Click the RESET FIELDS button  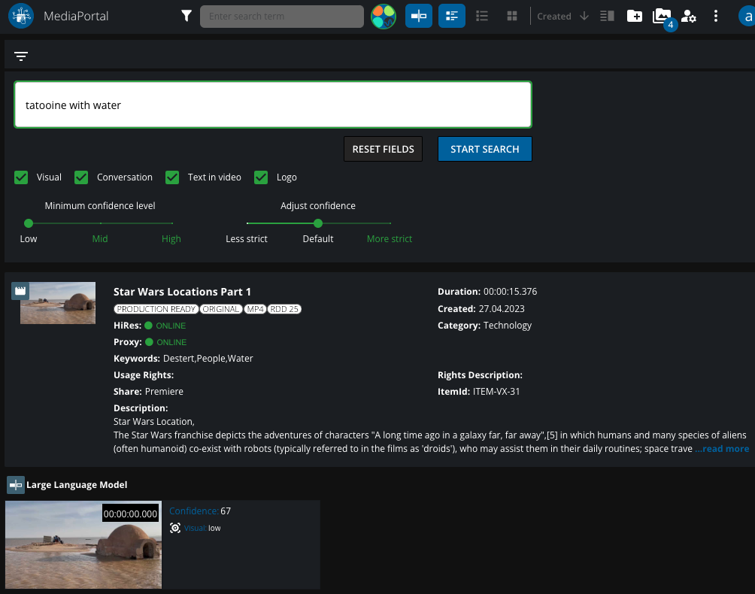(383, 149)
